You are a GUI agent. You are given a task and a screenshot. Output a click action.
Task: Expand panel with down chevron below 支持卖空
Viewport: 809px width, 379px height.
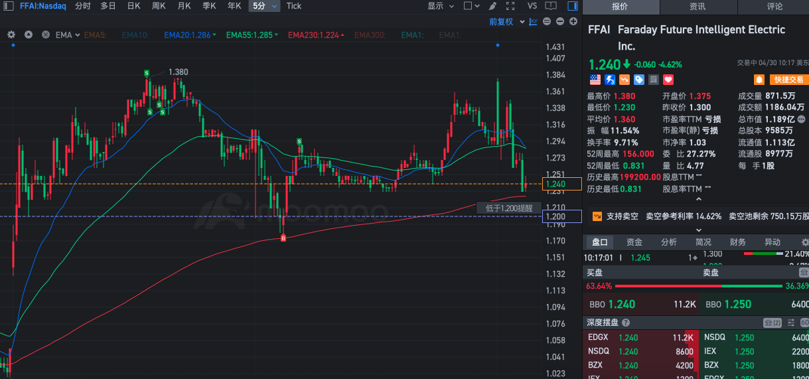(698, 230)
